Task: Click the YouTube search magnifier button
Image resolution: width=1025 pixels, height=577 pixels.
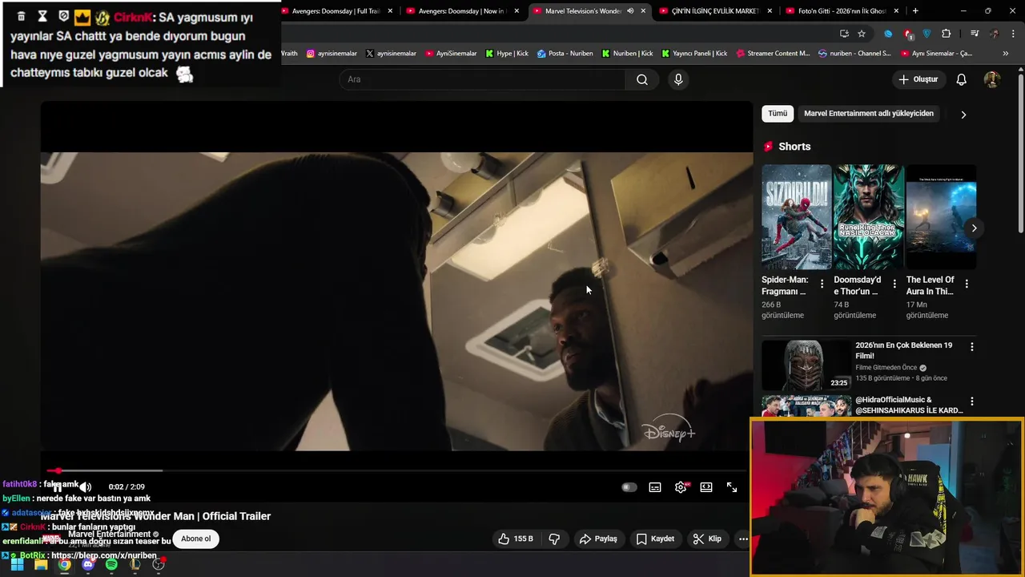Action: (x=641, y=79)
